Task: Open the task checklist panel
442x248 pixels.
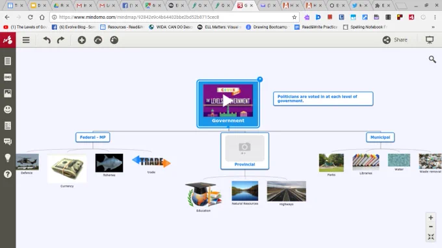Action: point(8,125)
